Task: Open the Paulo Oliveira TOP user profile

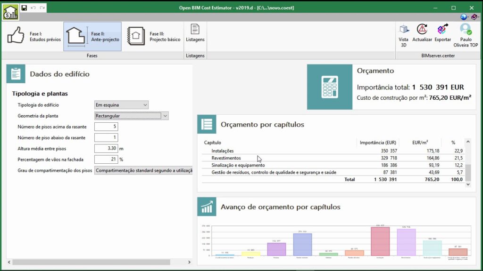Action: coord(466,35)
